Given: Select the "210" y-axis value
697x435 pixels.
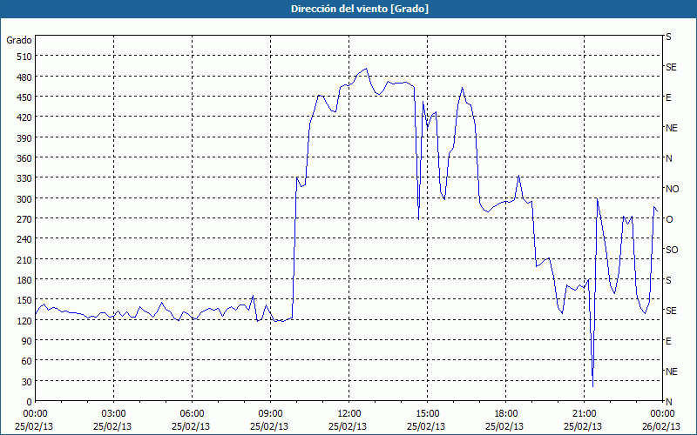Looking at the screenshot, I should click(x=24, y=260).
